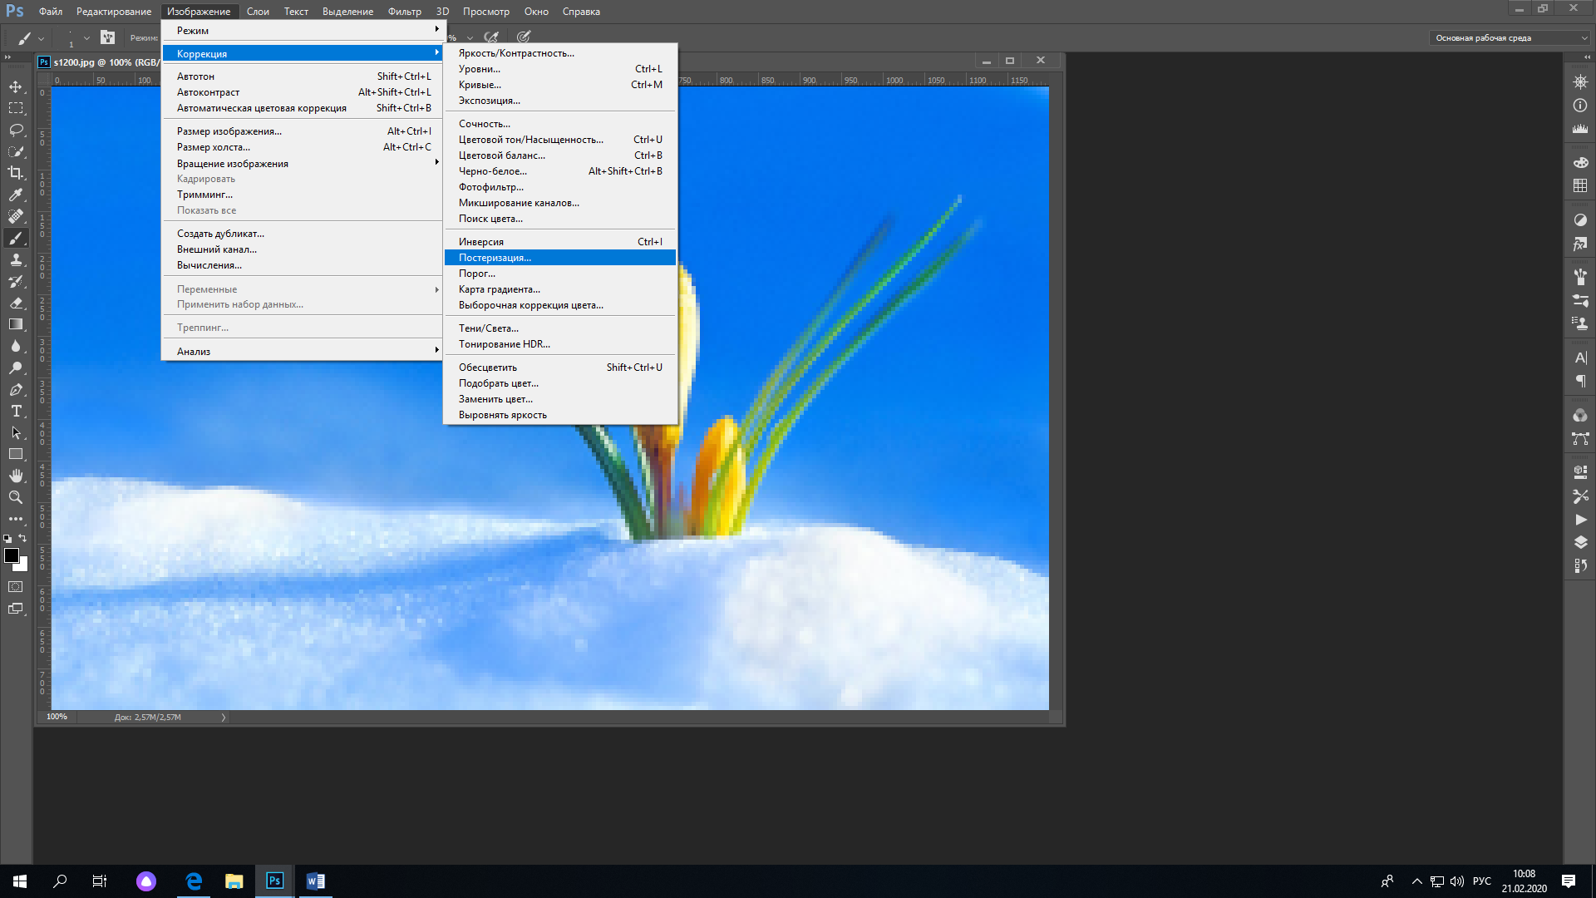Select the horizontal Type tool

coord(16,411)
